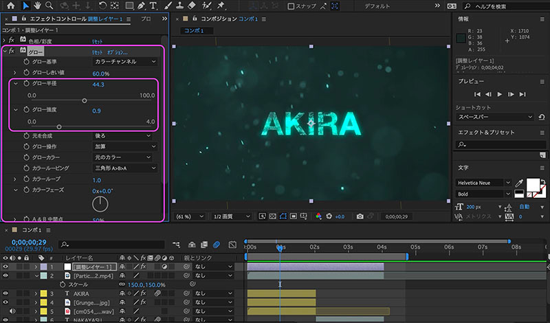550x323 pixels.
Task: Switch to the プロ panel tab
Action: click(x=146, y=19)
